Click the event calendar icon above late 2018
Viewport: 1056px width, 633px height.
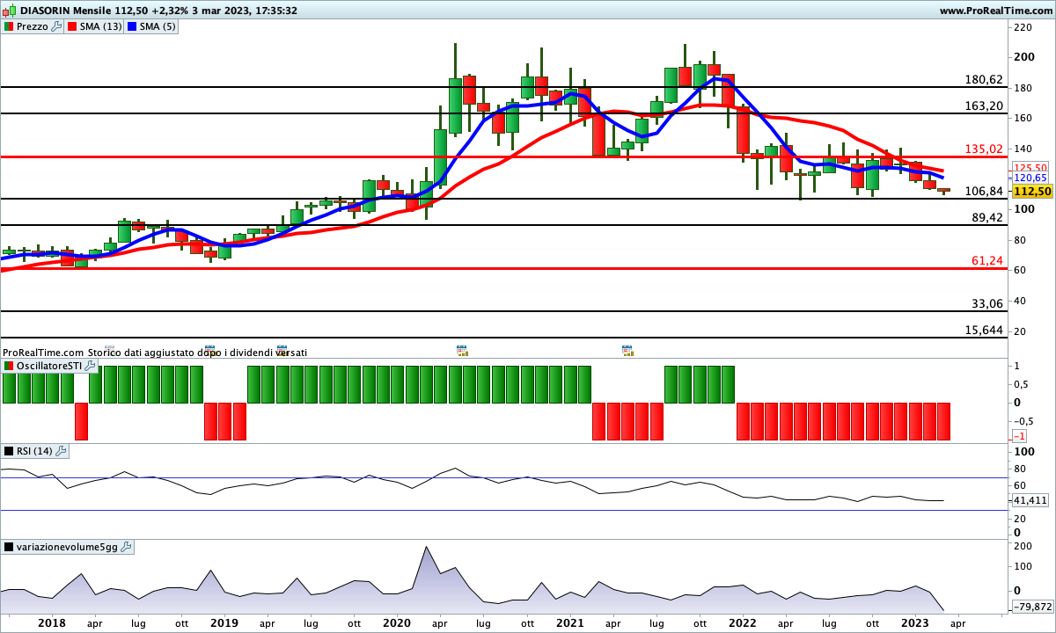tap(209, 349)
